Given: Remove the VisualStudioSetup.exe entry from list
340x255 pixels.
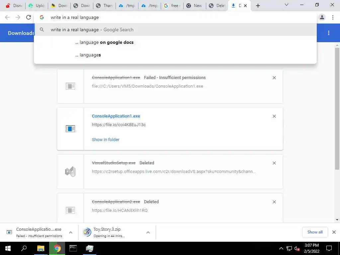Looking at the screenshot, I should click(x=274, y=163).
